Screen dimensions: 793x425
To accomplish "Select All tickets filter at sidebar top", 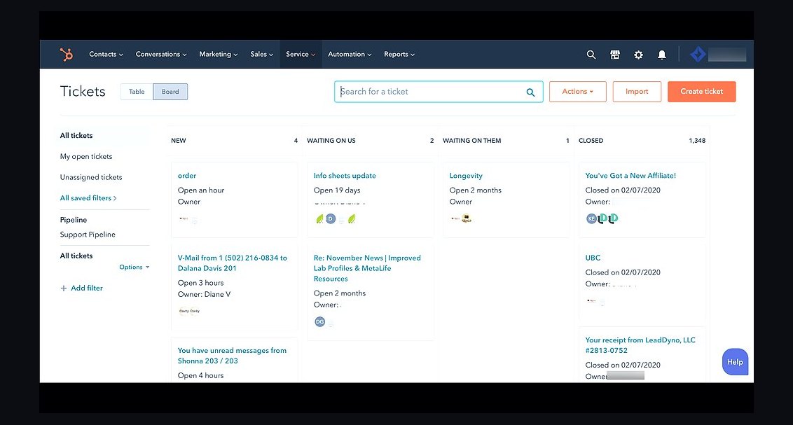I will tap(76, 135).
